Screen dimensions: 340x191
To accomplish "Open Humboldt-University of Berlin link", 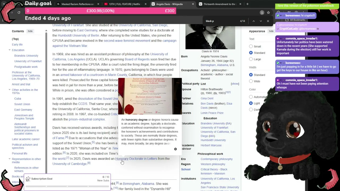I will 78,35.
